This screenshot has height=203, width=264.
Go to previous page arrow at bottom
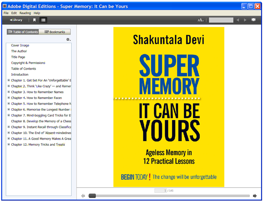[x=83, y=196]
